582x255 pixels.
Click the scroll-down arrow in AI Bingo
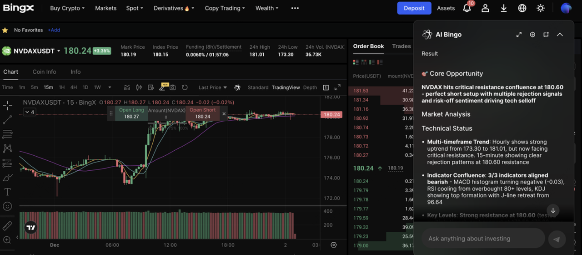point(553,210)
